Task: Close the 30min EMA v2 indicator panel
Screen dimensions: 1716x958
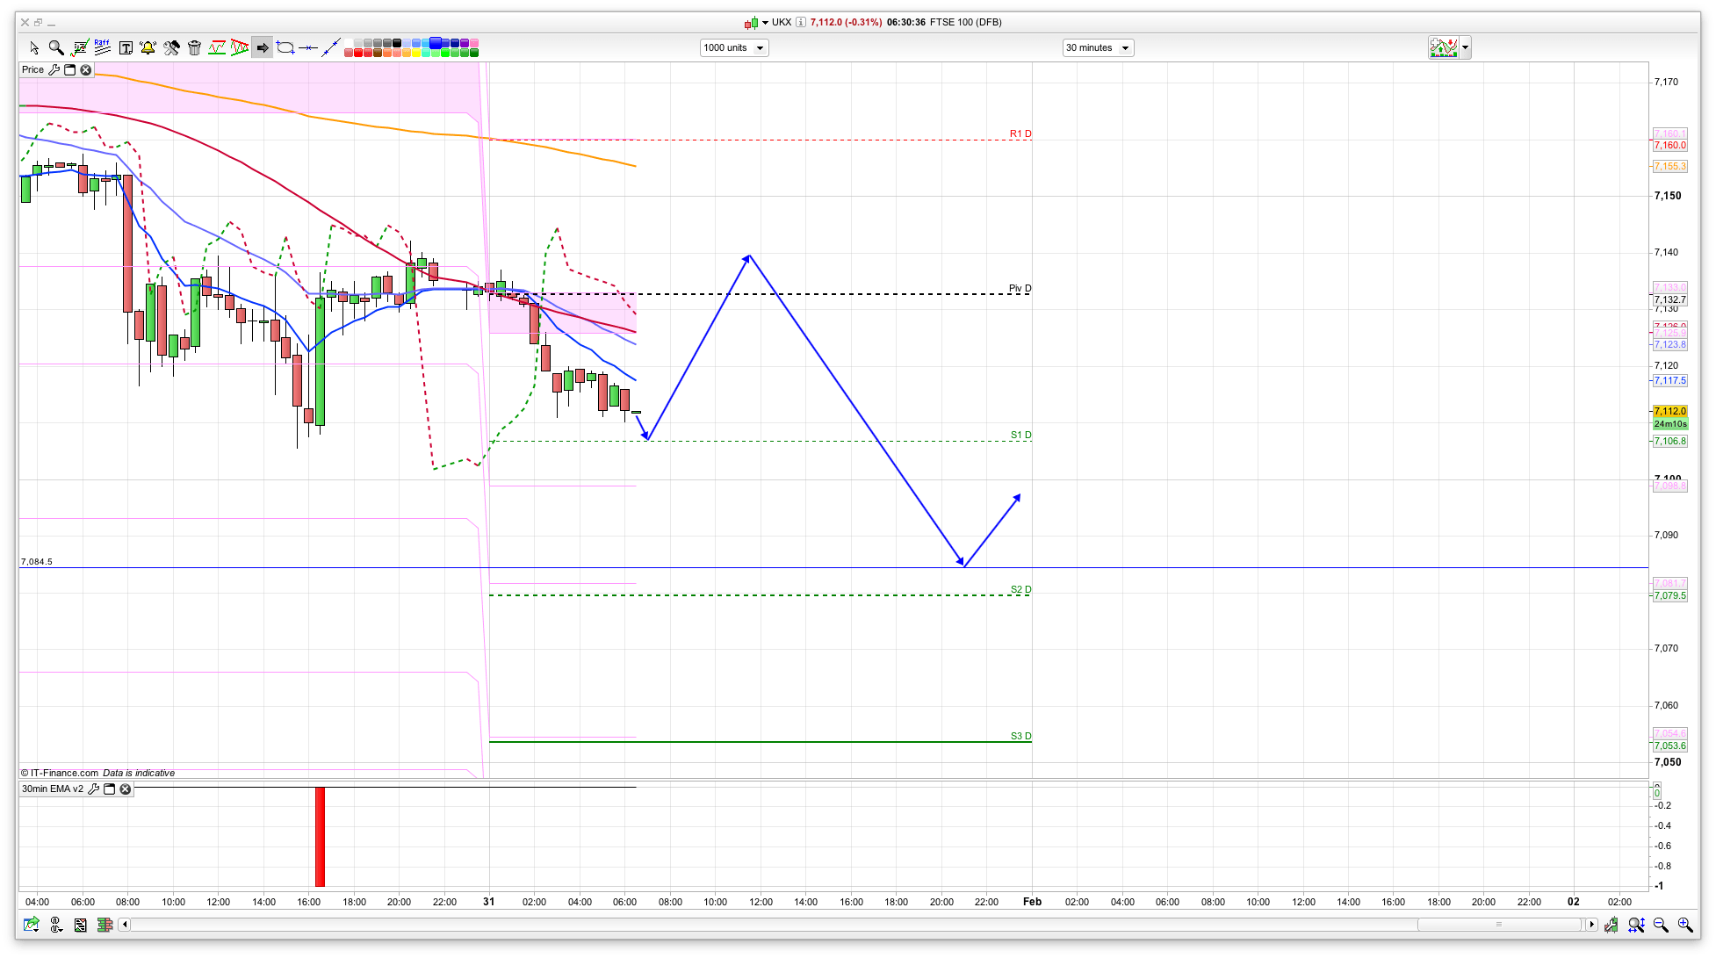Action: (x=126, y=789)
